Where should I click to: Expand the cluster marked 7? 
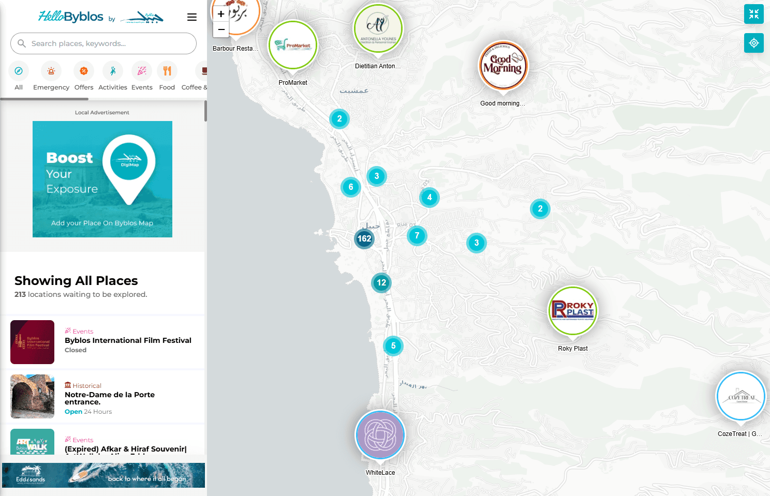[x=417, y=236]
